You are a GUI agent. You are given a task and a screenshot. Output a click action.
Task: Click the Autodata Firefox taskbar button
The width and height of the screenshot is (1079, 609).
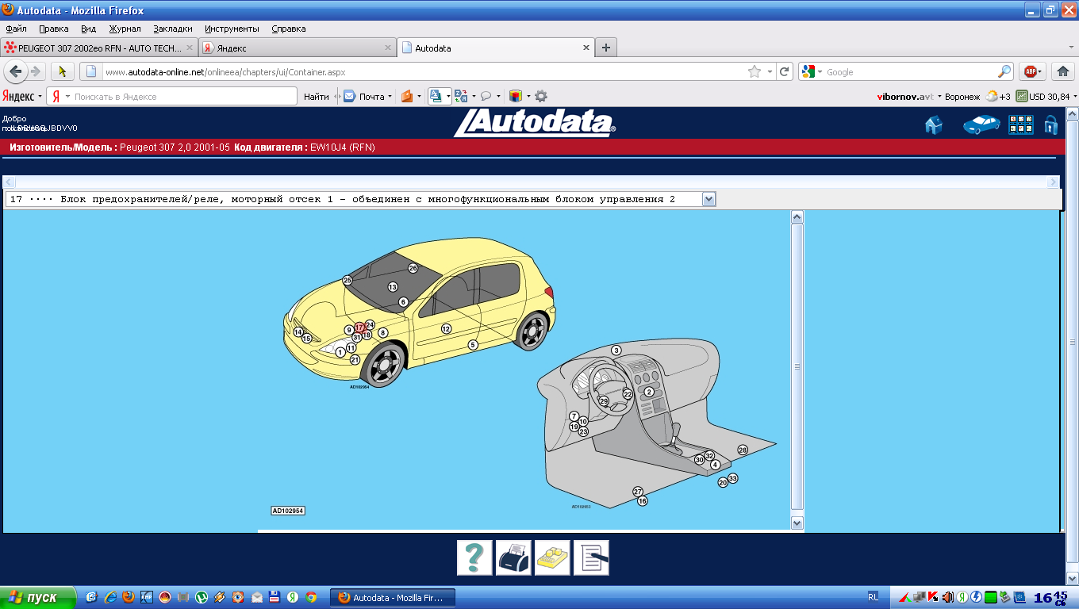click(394, 597)
